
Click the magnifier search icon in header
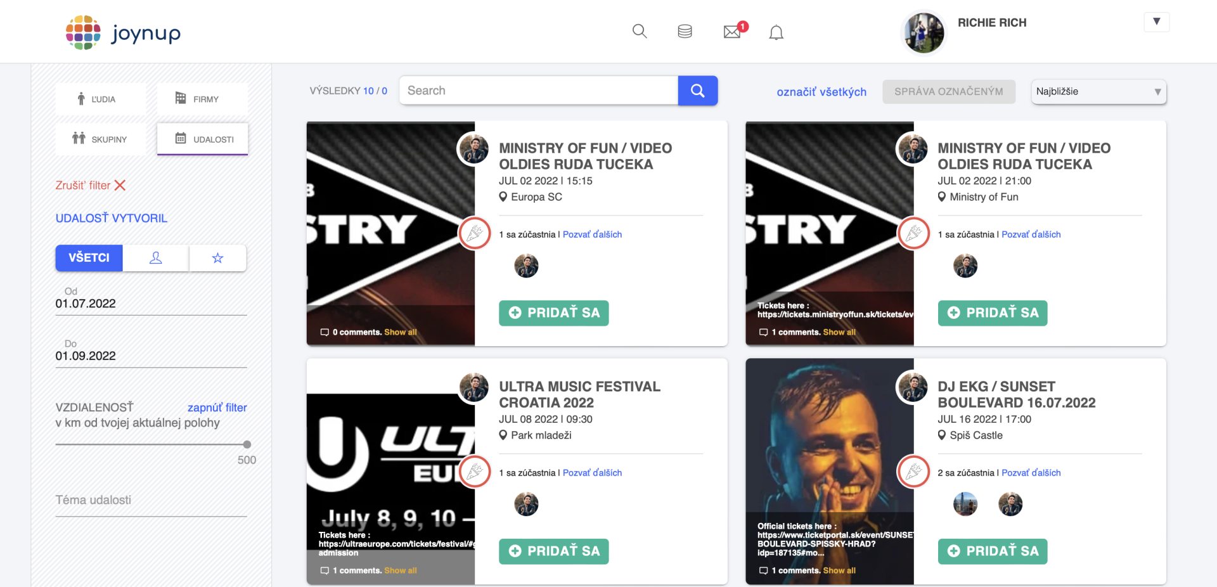[x=640, y=31]
